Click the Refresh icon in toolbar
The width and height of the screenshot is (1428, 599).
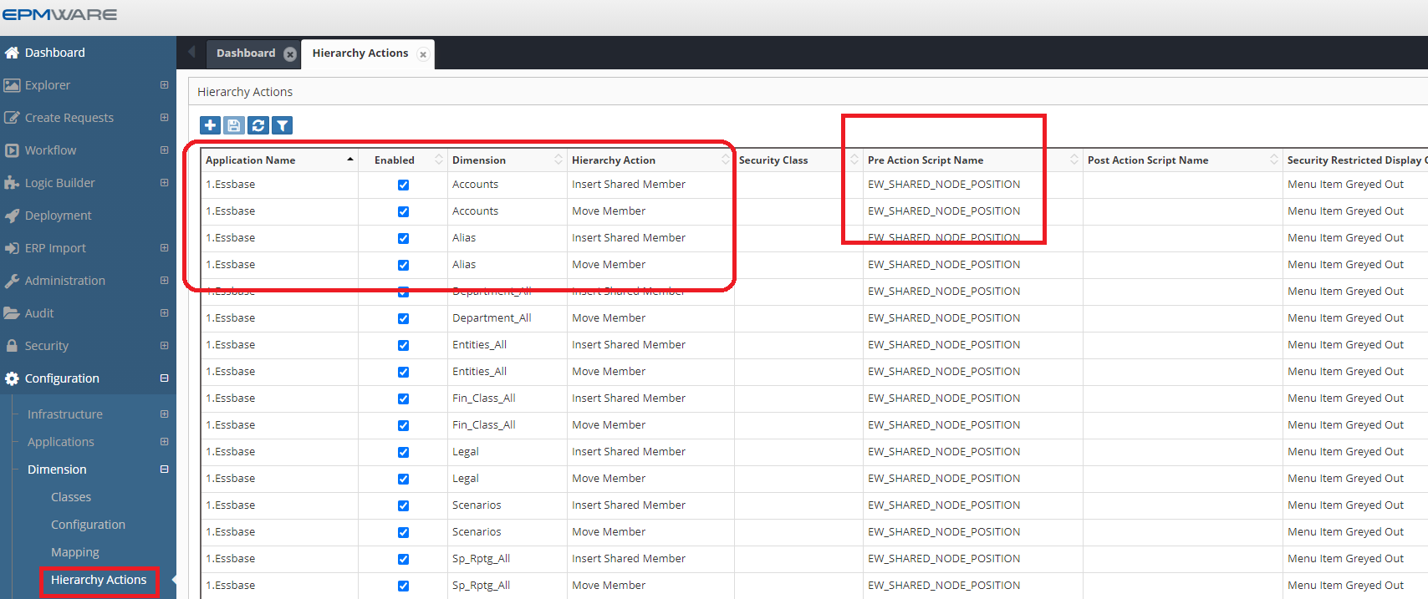tap(258, 125)
